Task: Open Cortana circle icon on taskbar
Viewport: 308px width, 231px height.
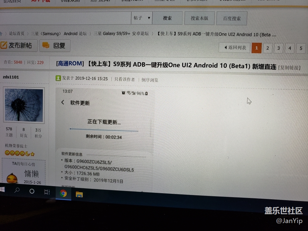Action: pos(32,191)
